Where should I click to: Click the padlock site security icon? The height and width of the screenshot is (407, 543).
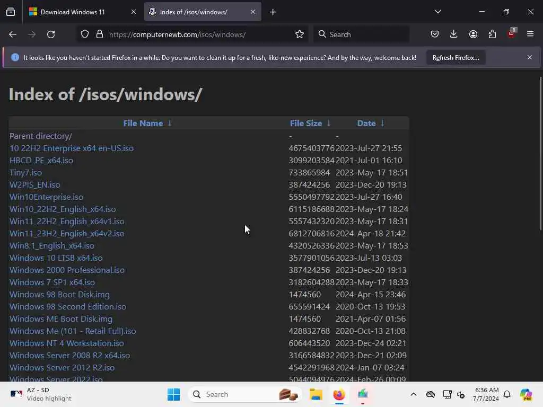tap(100, 34)
